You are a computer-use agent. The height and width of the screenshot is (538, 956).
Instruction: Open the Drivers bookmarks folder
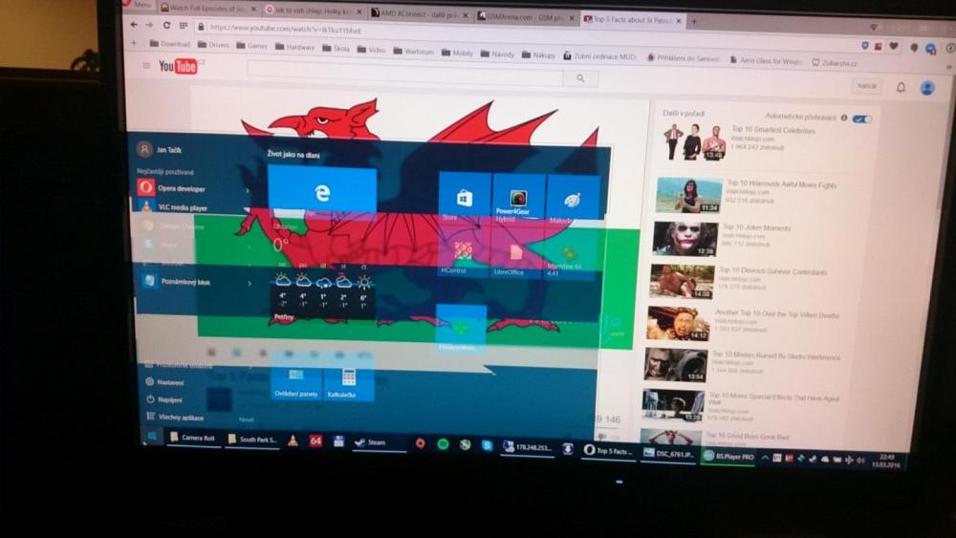point(213,45)
